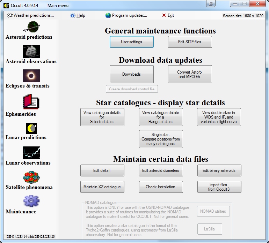Open the Maintenance gear icon

[x=31, y=202]
